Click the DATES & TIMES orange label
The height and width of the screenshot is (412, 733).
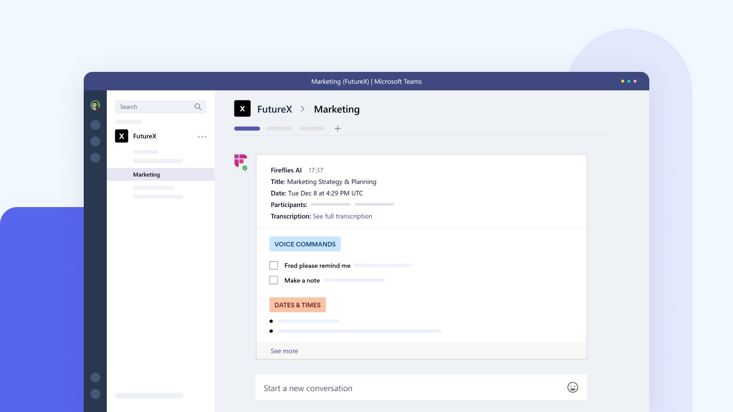(x=297, y=305)
